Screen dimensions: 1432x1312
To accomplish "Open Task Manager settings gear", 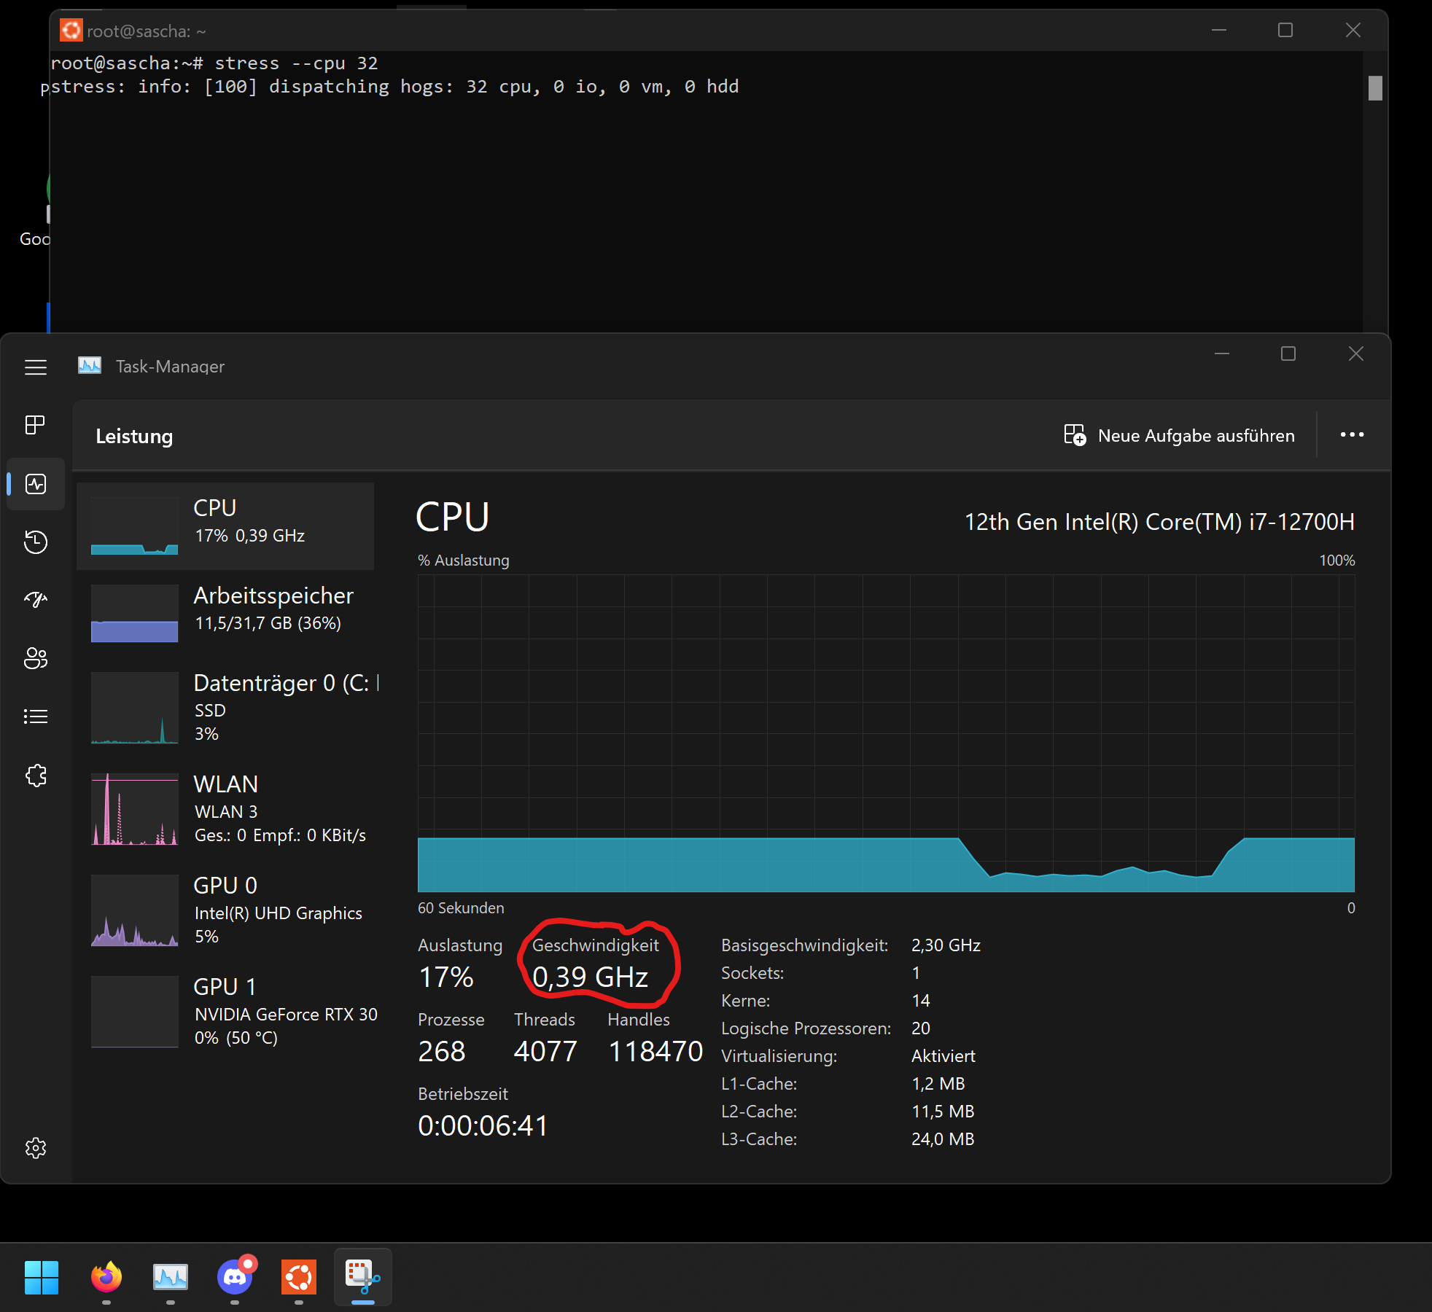I will (x=35, y=1148).
